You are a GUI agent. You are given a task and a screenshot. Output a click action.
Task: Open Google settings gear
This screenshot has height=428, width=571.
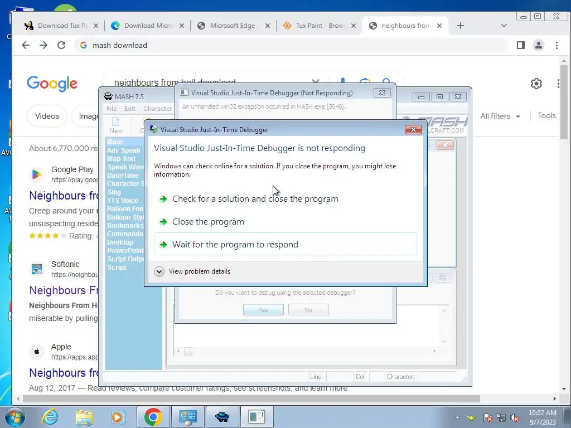tap(536, 84)
